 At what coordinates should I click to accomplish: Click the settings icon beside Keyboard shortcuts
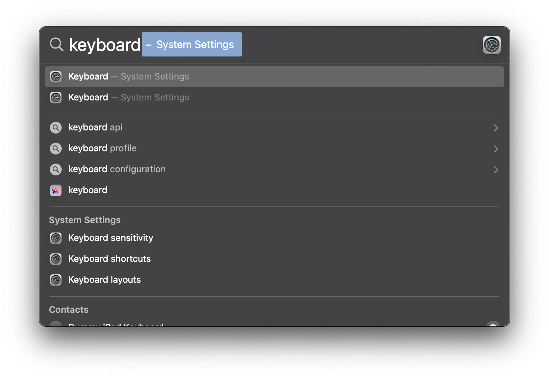[x=56, y=259]
